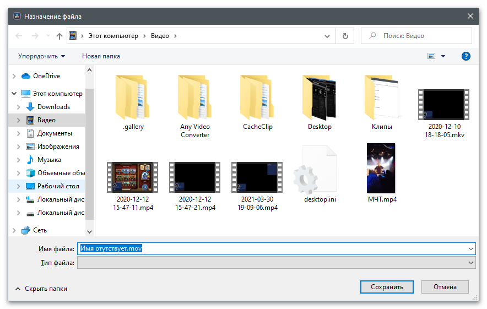The height and width of the screenshot is (309, 487).
Task: Select the desktop.ini gear file icon
Action: 320,170
